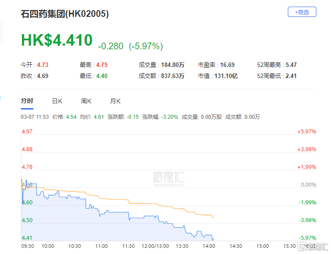
Task: Switch to the 月K monthly chart tab
Action: (x=115, y=101)
